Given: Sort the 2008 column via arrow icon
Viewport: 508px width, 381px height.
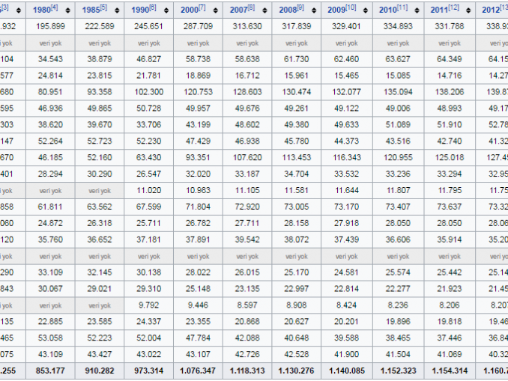Looking at the screenshot, I should click(314, 10).
